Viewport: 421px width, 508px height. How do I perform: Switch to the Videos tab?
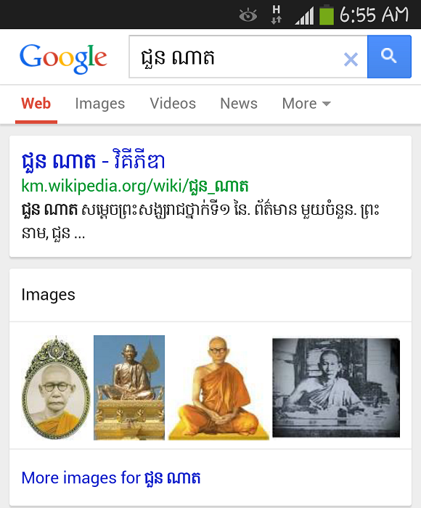point(173,104)
